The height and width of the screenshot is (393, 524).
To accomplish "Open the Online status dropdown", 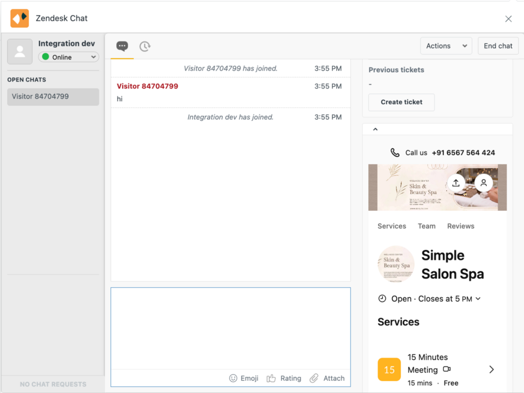I will click(69, 57).
